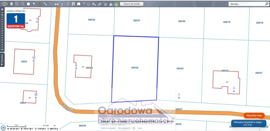Click the Zbliż do obiektu link
270x131 pixels.
click(x=108, y=128)
